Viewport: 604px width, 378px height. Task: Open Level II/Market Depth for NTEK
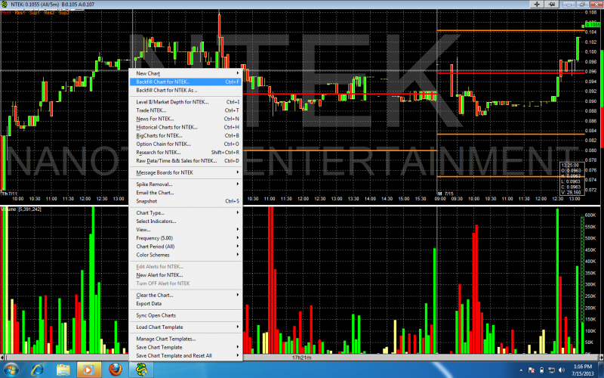click(x=186, y=102)
